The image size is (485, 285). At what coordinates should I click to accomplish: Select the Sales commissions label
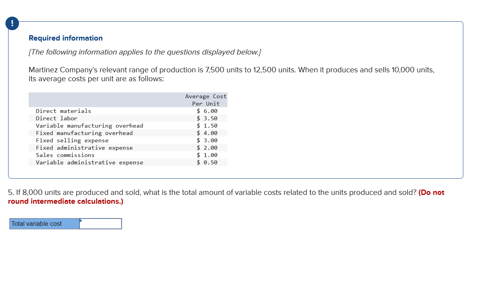65,155
